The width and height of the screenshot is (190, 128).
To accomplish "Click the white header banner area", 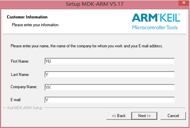I will click(94, 22).
